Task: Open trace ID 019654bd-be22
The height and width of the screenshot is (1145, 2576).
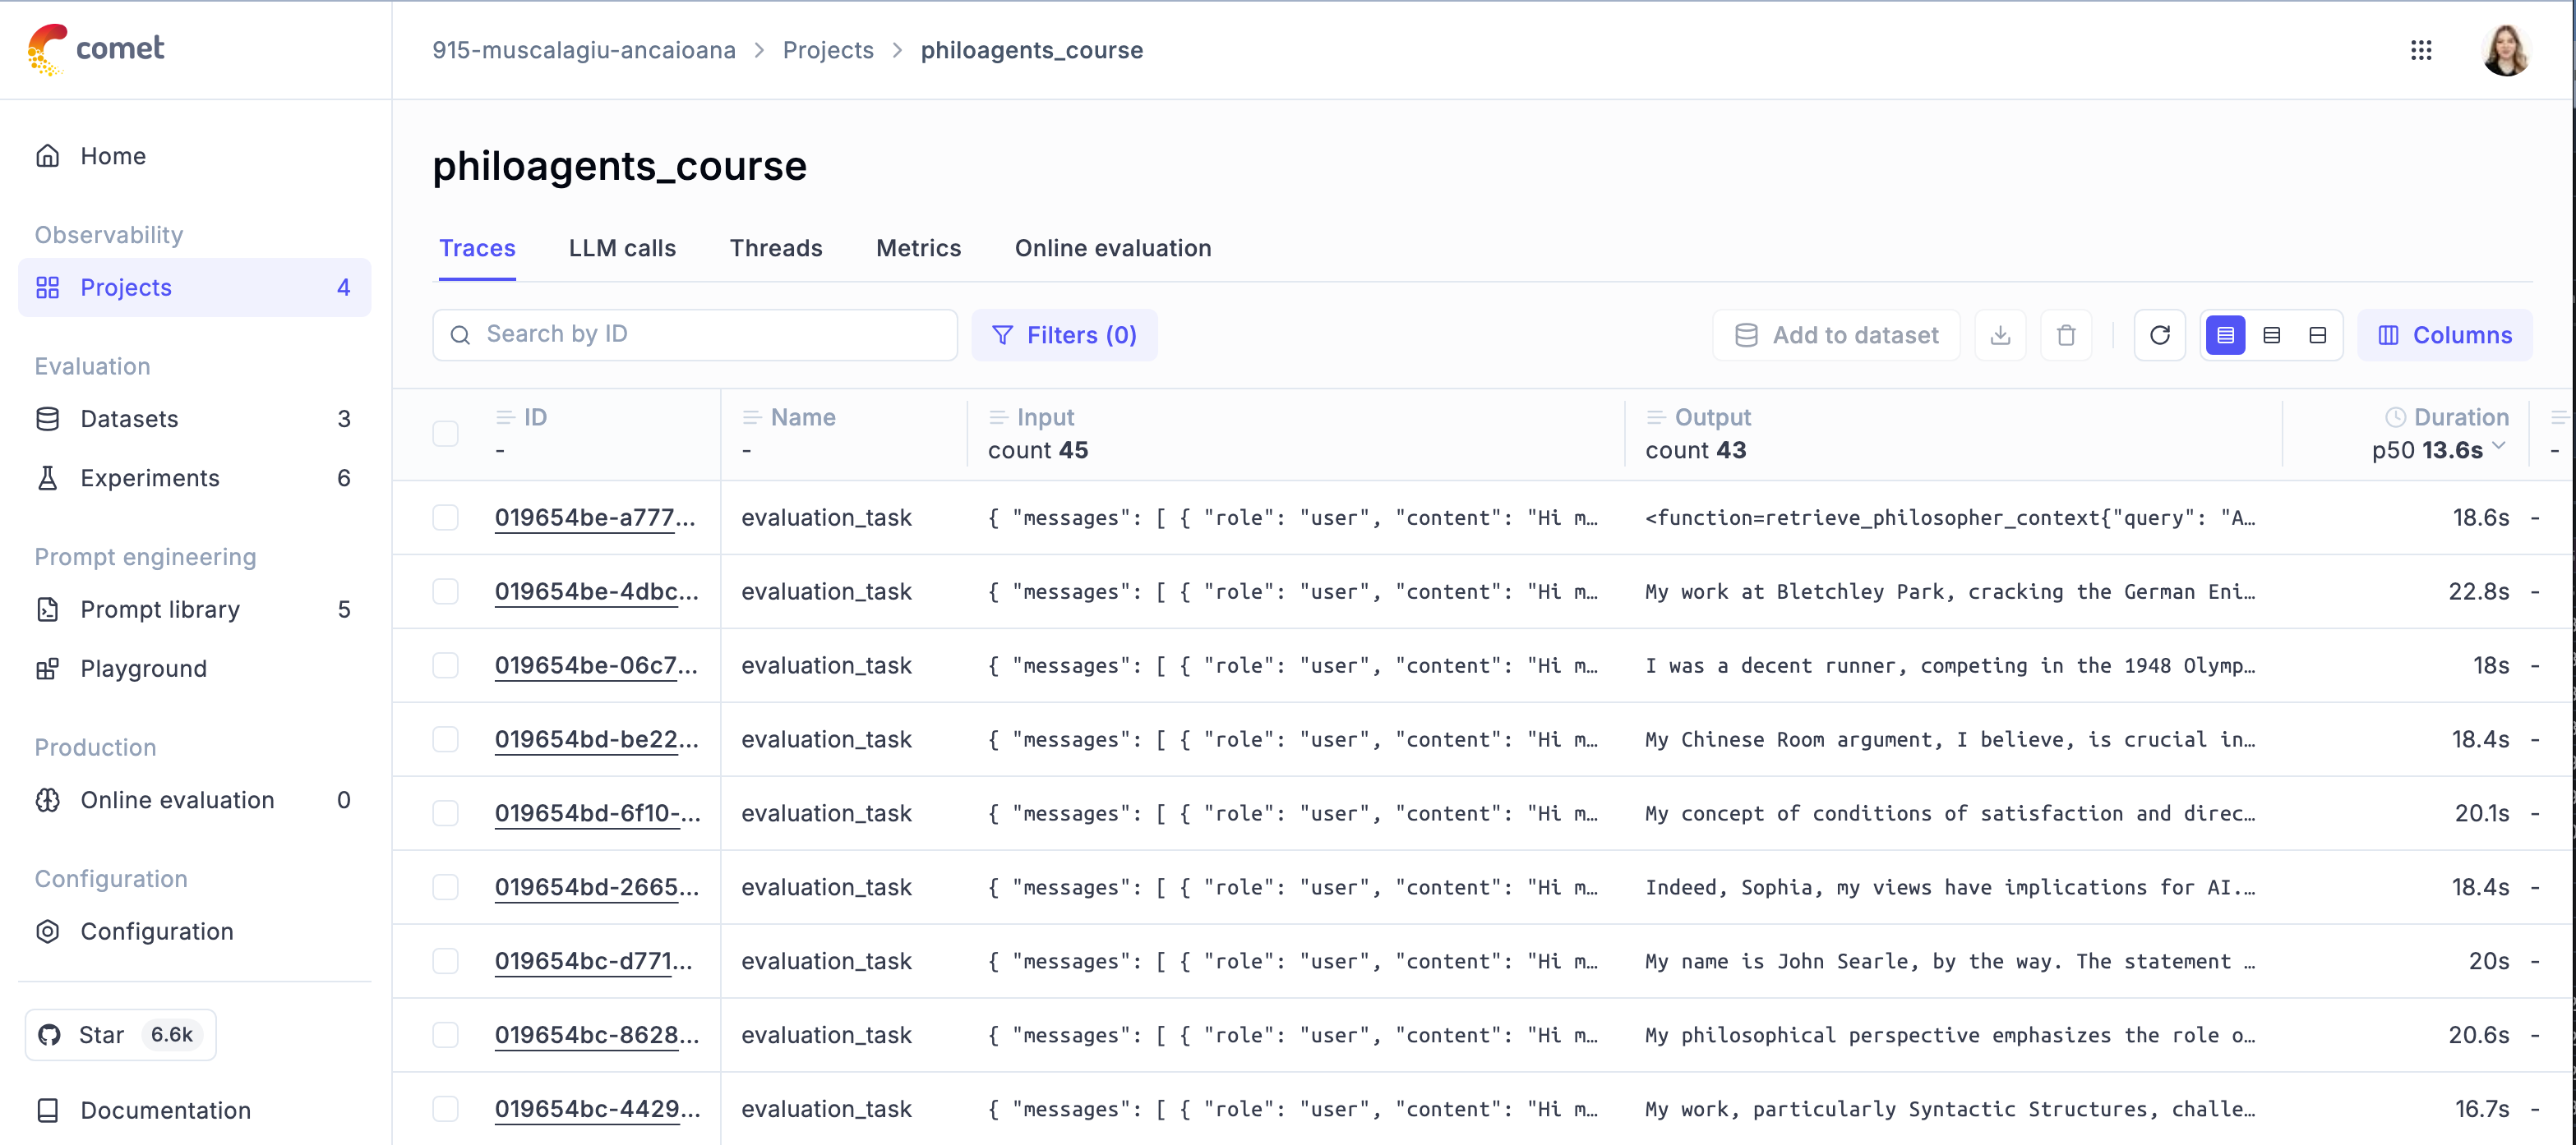Action: pyautogui.click(x=596, y=739)
